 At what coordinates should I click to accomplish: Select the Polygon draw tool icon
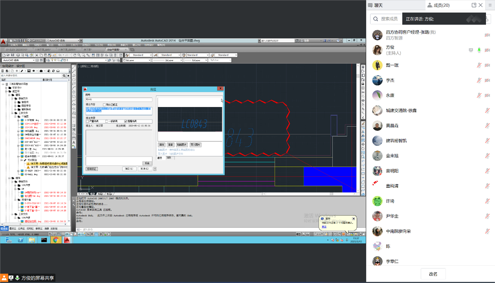[x=74, y=80]
